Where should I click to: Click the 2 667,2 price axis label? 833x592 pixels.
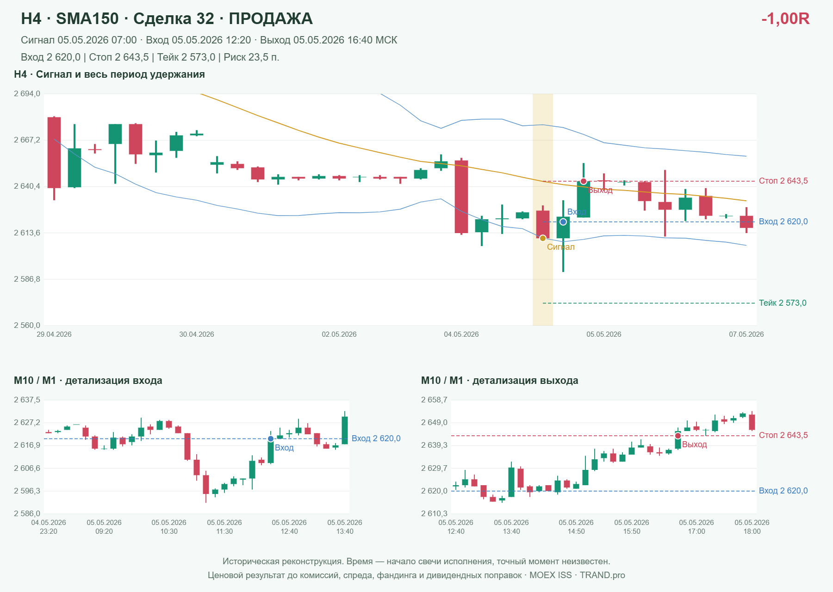[x=27, y=140]
